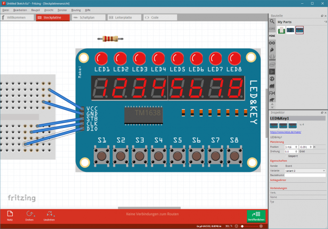Click the horizontal canvas scrollbar

149,208
